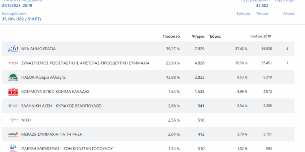Click the 412 votes cell
Screen dimensions: 305x152
tap(201, 134)
